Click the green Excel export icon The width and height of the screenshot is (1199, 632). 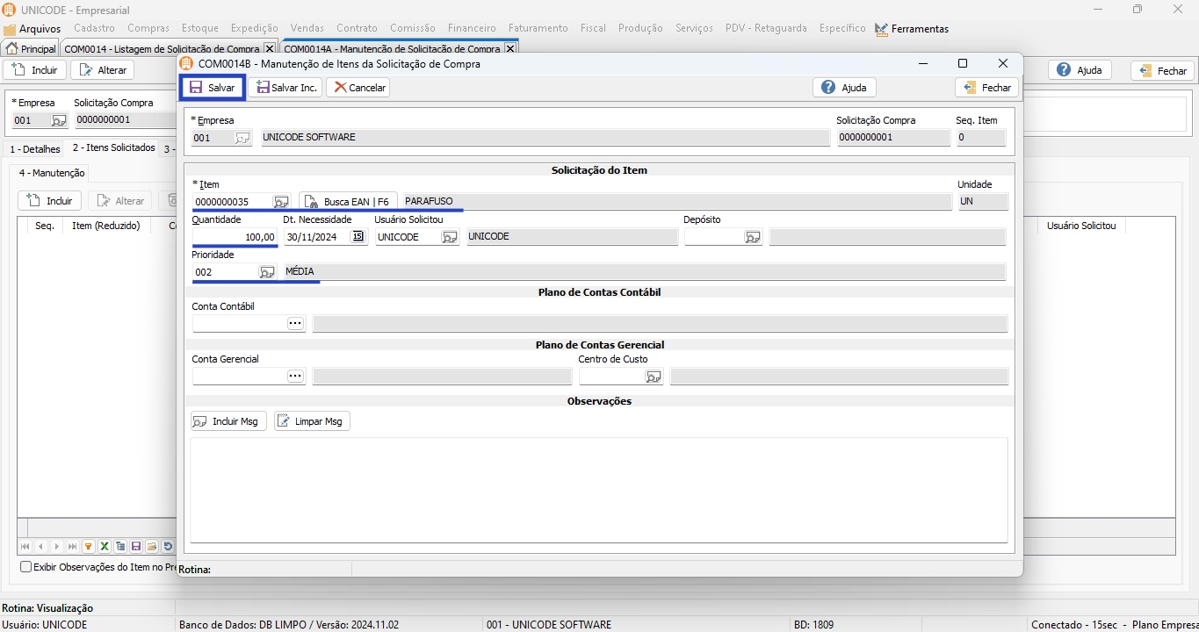click(x=105, y=547)
